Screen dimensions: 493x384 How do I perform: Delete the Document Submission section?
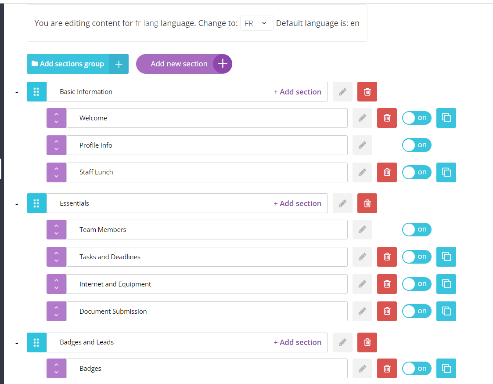click(x=387, y=312)
